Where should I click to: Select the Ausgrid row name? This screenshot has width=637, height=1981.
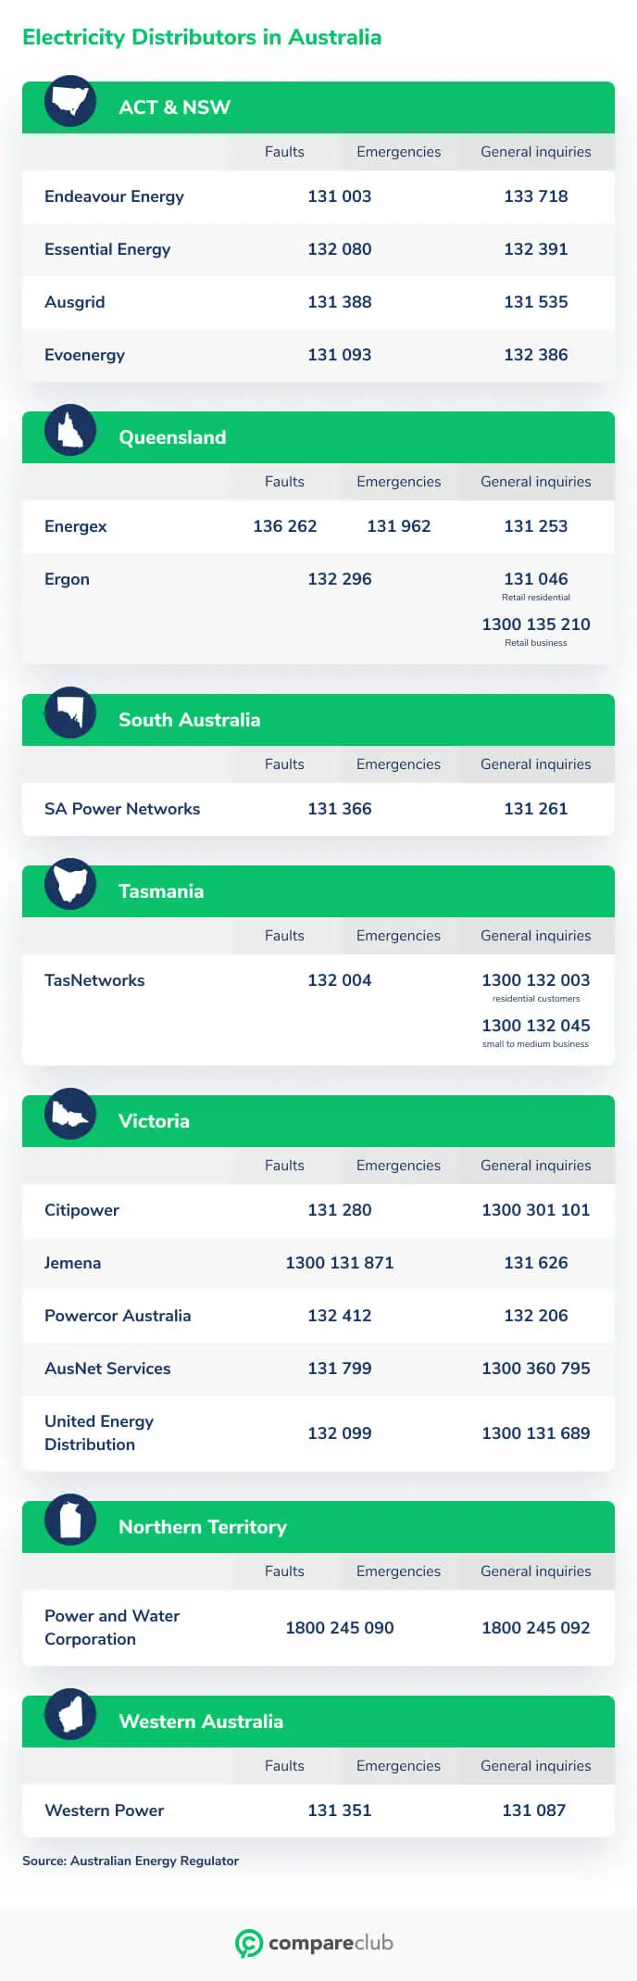(75, 302)
